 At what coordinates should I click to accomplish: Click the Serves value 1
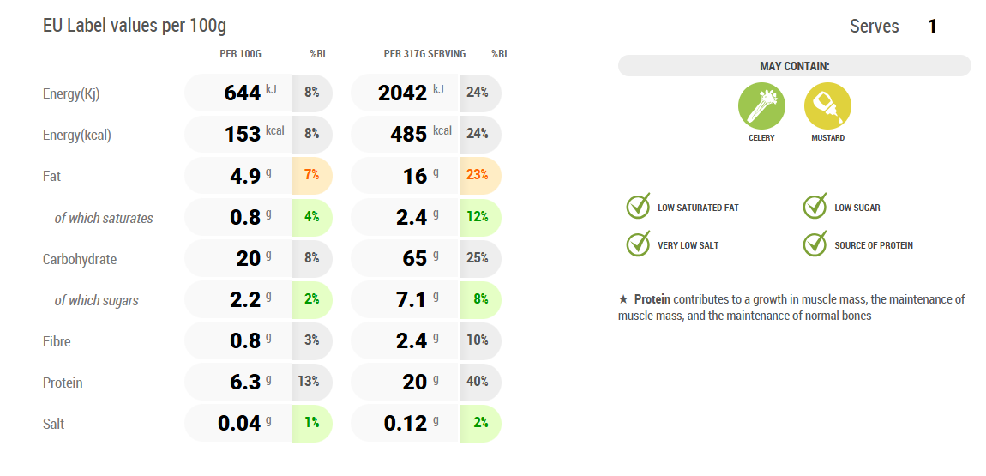(932, 27)
